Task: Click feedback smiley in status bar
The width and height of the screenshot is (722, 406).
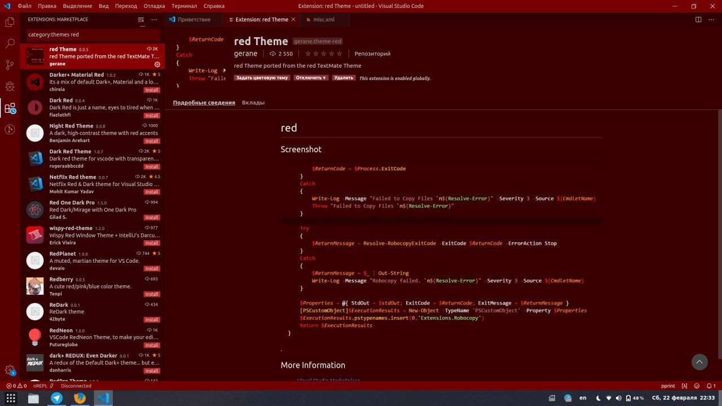Action: click(698, 386)
